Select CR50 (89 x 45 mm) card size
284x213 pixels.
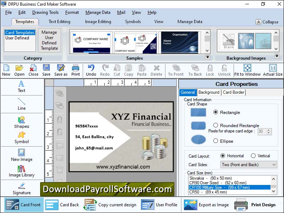229,192
